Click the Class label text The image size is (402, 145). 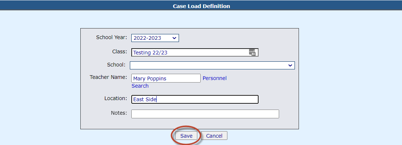120,51
